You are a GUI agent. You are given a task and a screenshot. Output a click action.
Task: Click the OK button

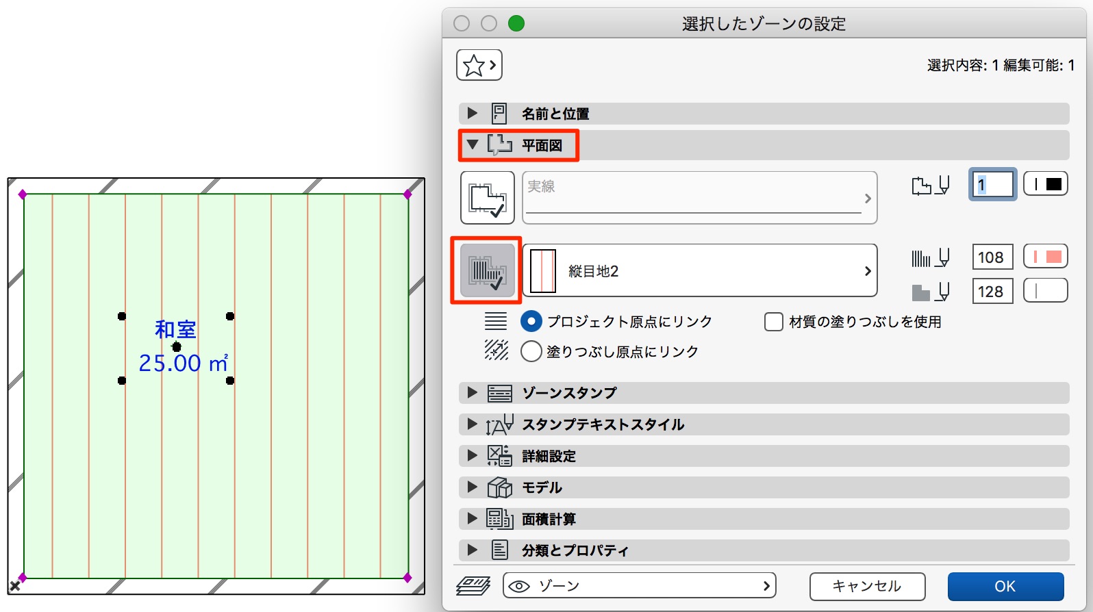click(x=1005, y=587)
